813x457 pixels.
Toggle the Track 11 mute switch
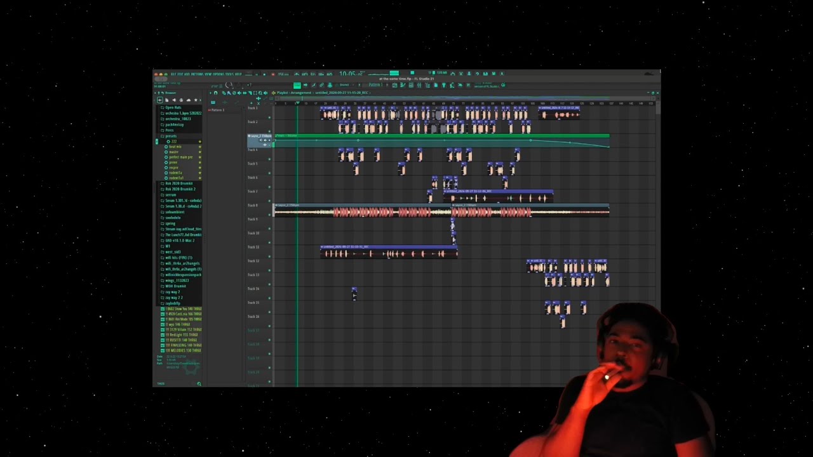coord(269,257)
